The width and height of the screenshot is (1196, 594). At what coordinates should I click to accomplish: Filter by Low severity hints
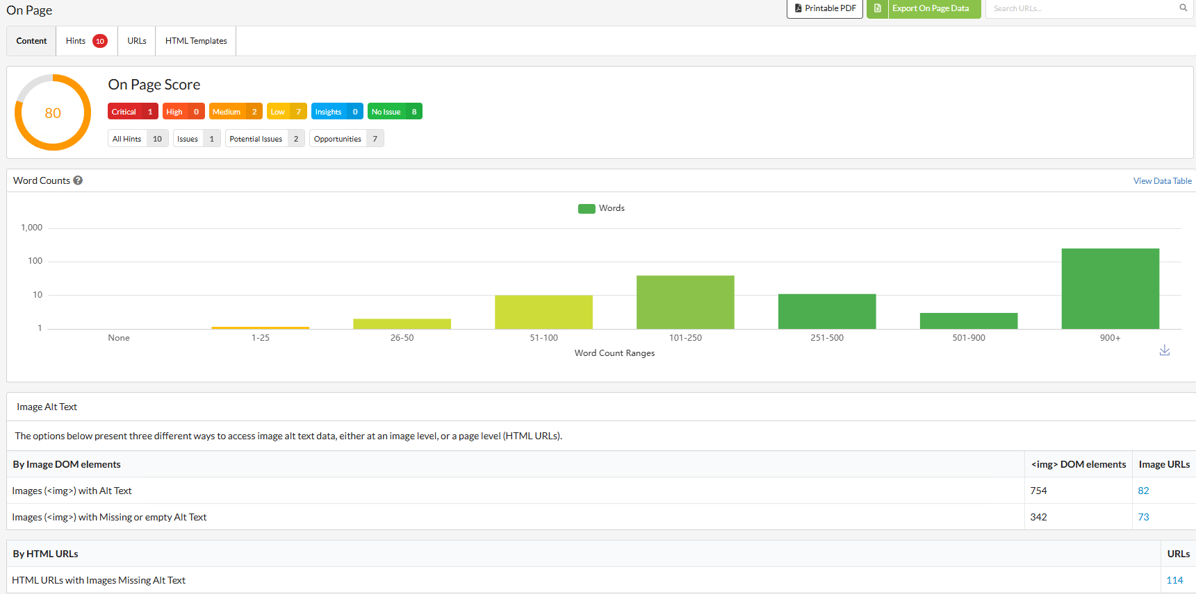pyautogui.click(x=286, y=112)
